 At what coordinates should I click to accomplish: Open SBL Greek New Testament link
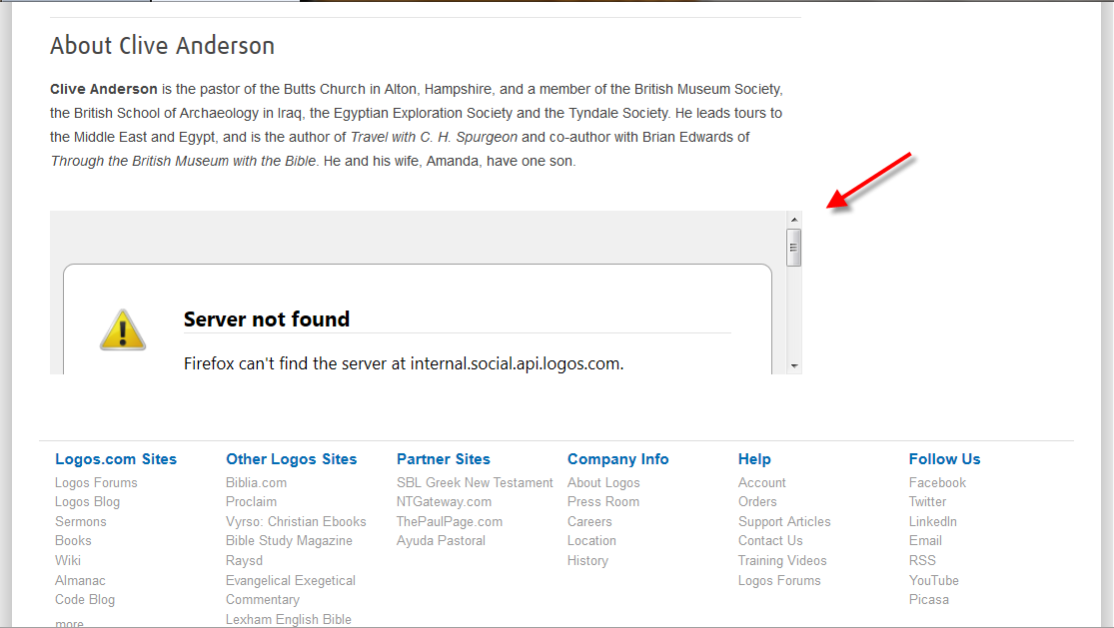click(475, 482)
